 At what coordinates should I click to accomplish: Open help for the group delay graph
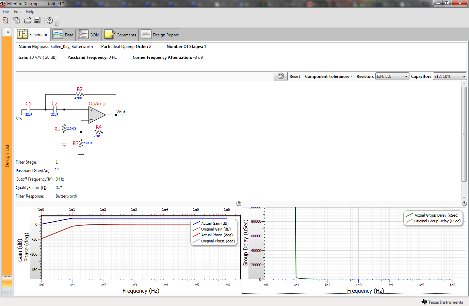point(464,204)
